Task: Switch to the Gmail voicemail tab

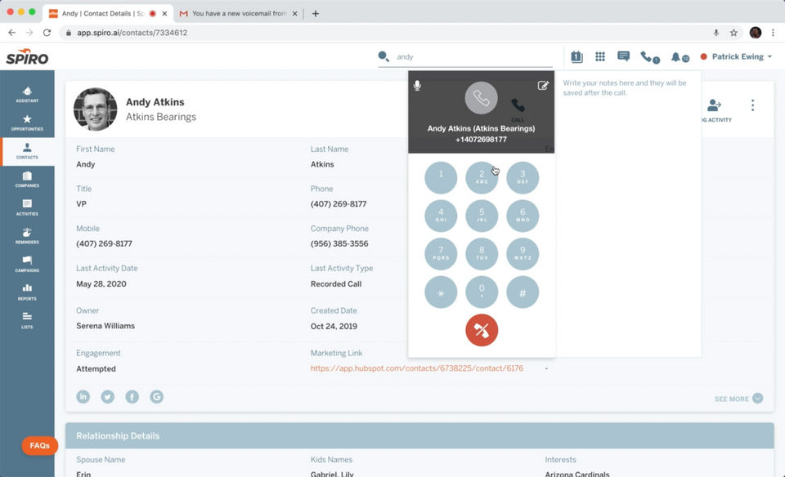Action: point(239,14)
